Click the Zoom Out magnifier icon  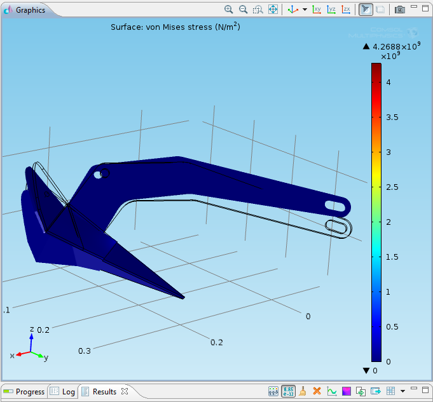(243, 10)
